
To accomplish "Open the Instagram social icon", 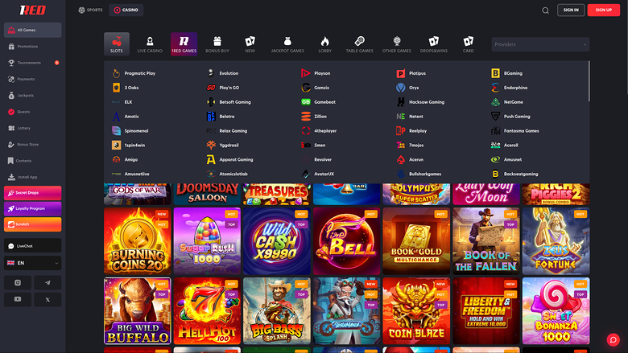I will coord(18,282).
